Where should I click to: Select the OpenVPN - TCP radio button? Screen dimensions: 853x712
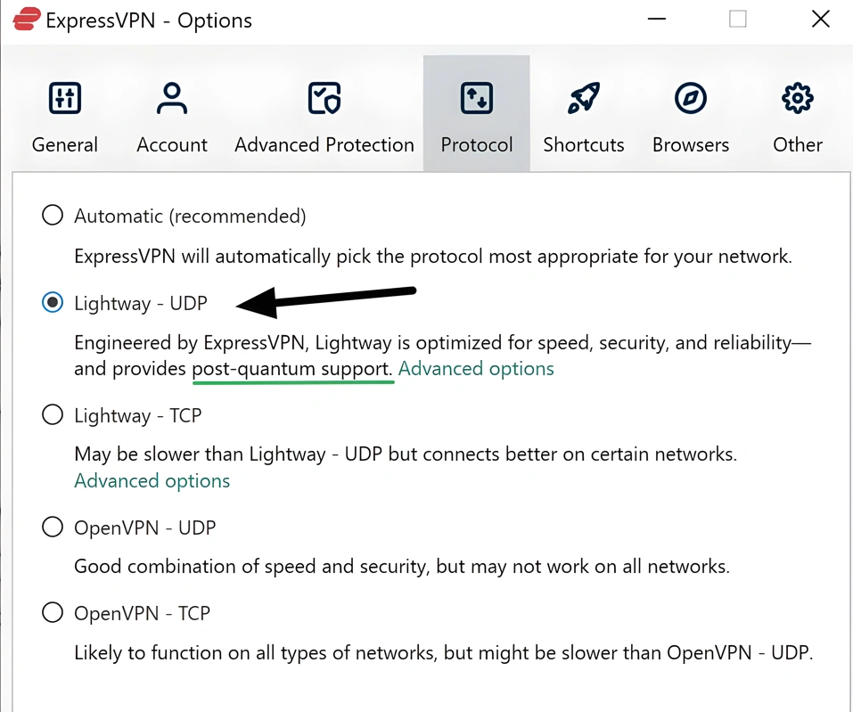pos(53,612)
